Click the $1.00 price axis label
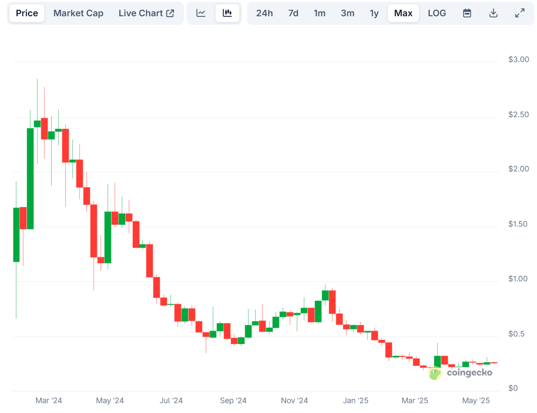 518,279
